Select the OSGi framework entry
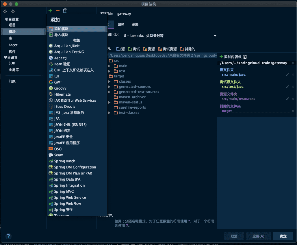297x245 pixels. point(77,149)
